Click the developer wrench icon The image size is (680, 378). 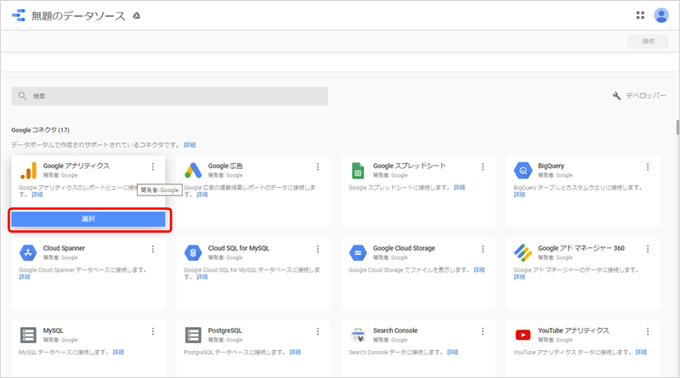(616, 96)
